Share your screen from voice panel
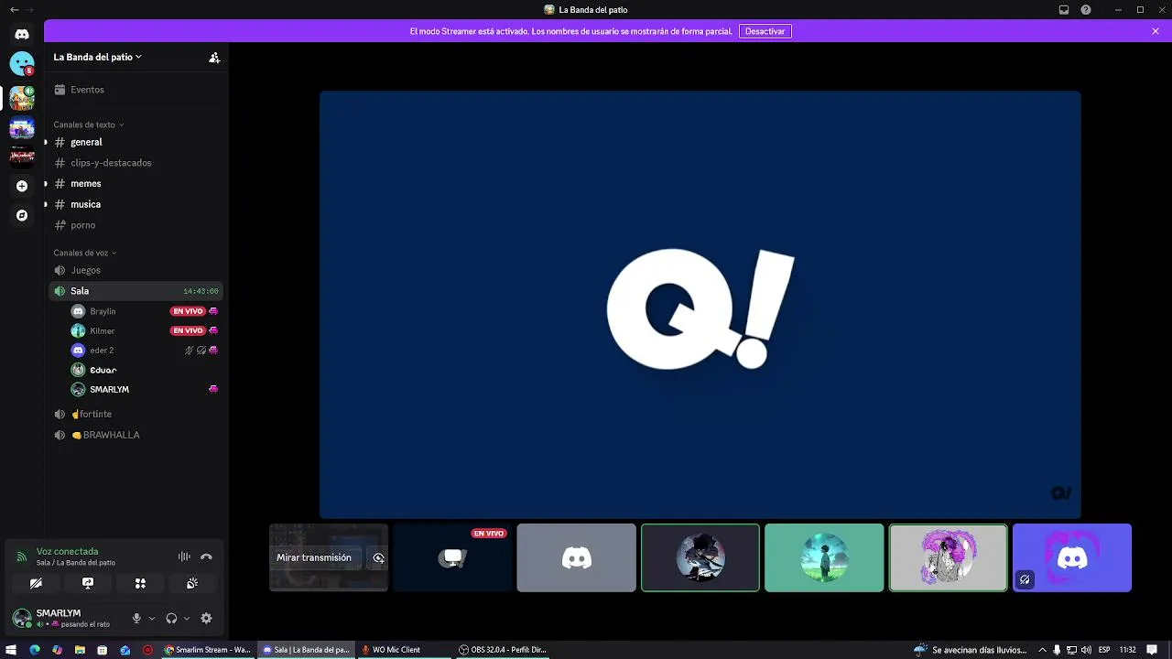This screenshot has height=659, width=1172. [88, 583]
